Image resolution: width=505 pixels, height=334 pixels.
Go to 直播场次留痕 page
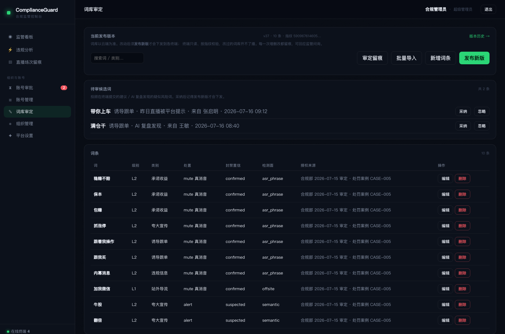click(x=37, y=62)
